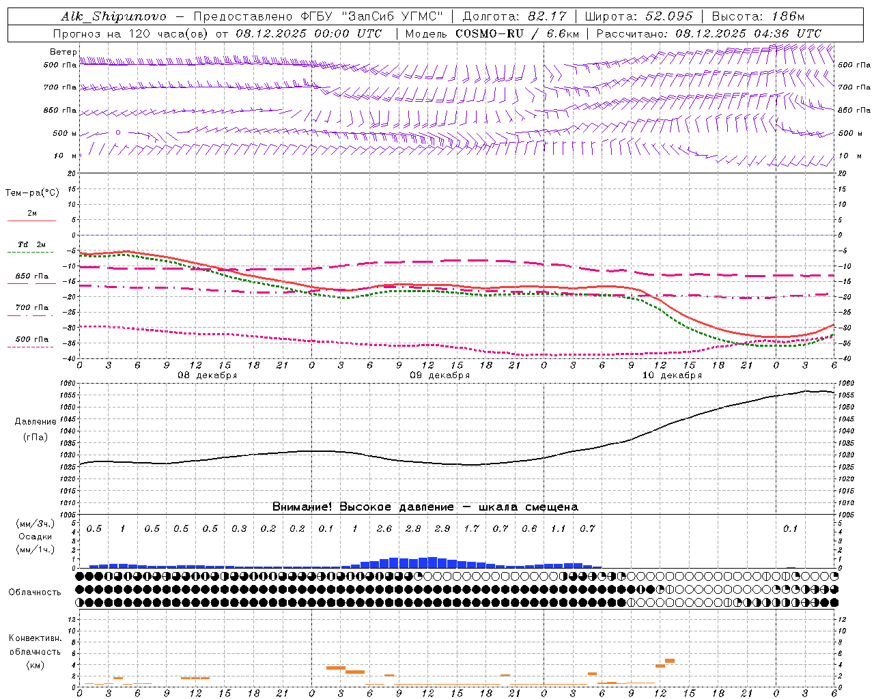Click the Td 2м dew point legend entry
Viewport: 874px width, 699px height.
(32, 244)
